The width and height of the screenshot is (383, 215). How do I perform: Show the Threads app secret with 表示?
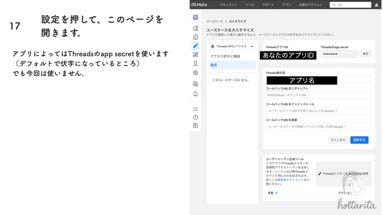click(x=365, y=54)
